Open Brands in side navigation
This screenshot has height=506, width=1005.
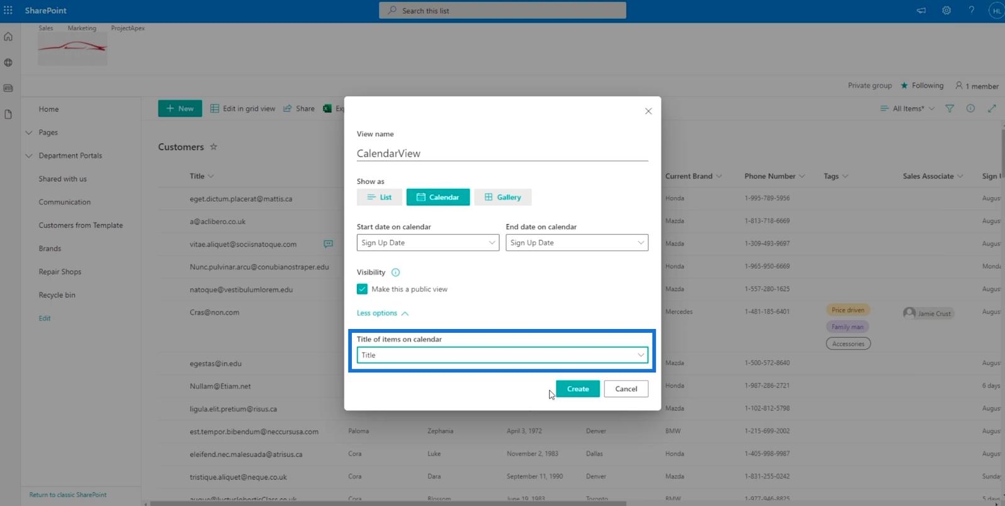click(x=50, y=249)
